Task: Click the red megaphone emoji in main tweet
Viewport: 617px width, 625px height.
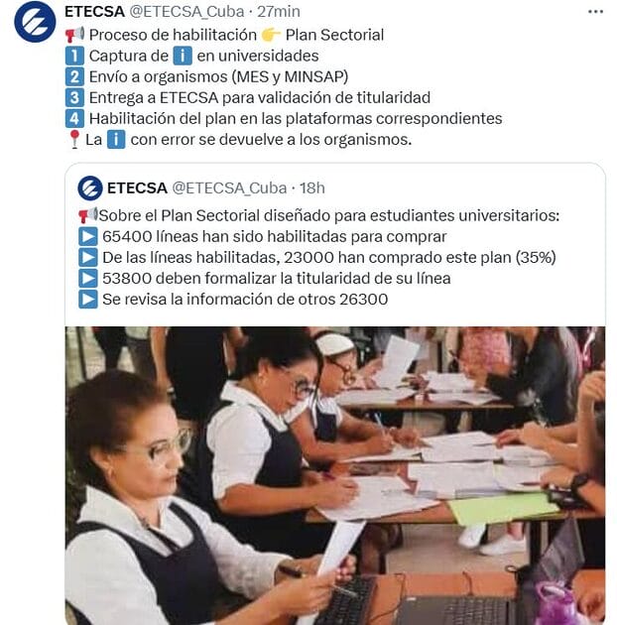Action: click(x=74, y=35)
